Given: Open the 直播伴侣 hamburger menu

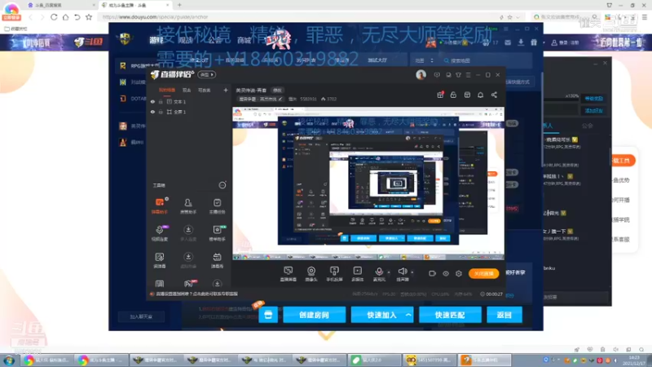Looking at the screenshot, I should coord(468,75).
